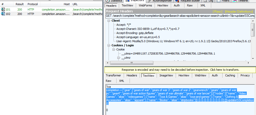The width and height of the screenshot is (256, 115).
Task: Click the 200 result cell of session 102
Action: [20, 14]
